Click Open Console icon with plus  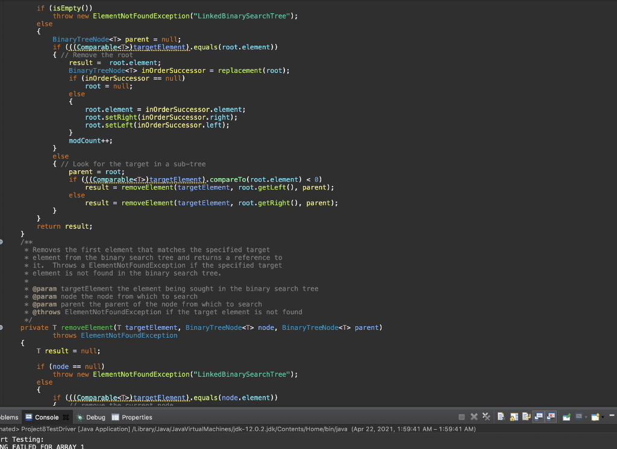click(x=595, y=416)
